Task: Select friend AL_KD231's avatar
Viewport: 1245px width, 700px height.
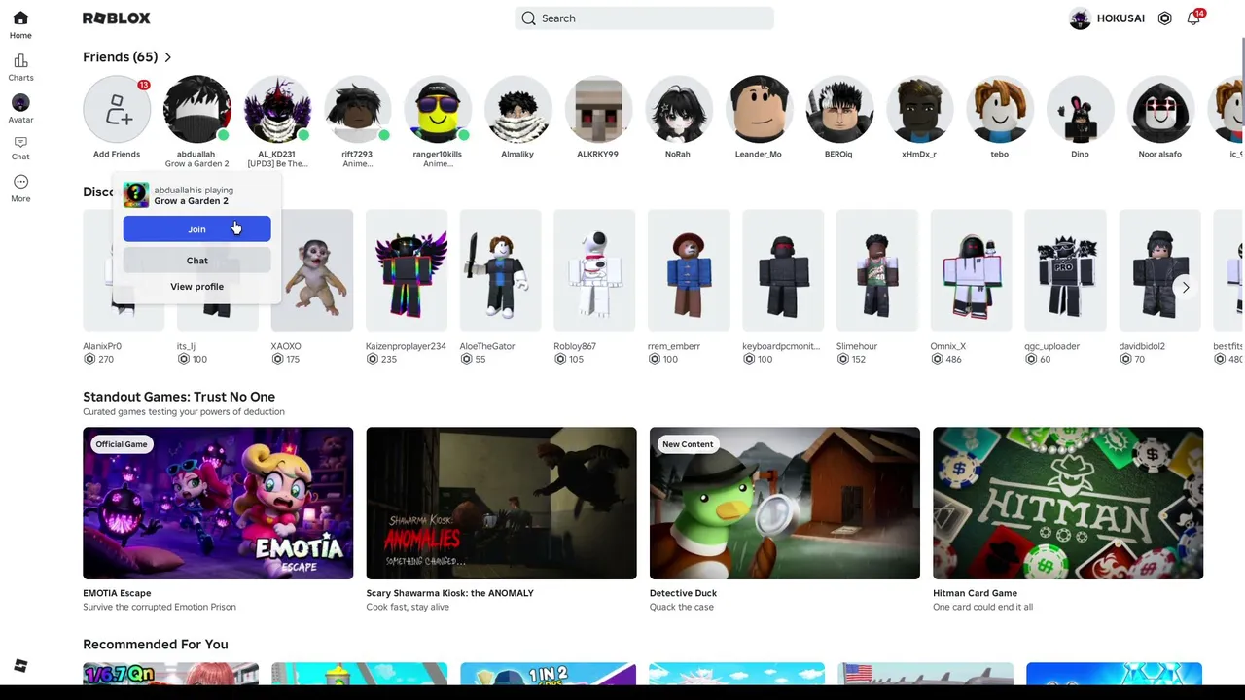Action: click(x=277, y=109)
